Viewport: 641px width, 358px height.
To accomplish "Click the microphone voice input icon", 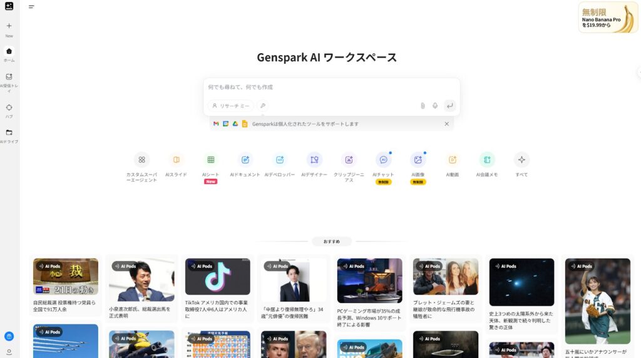I will click(435, 106).
